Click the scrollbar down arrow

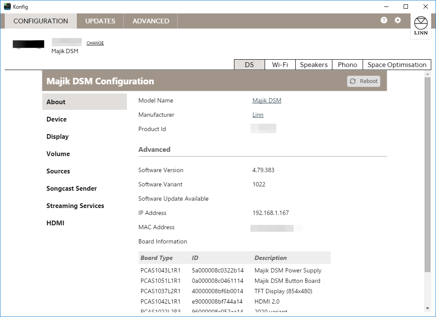coord(427,308)
